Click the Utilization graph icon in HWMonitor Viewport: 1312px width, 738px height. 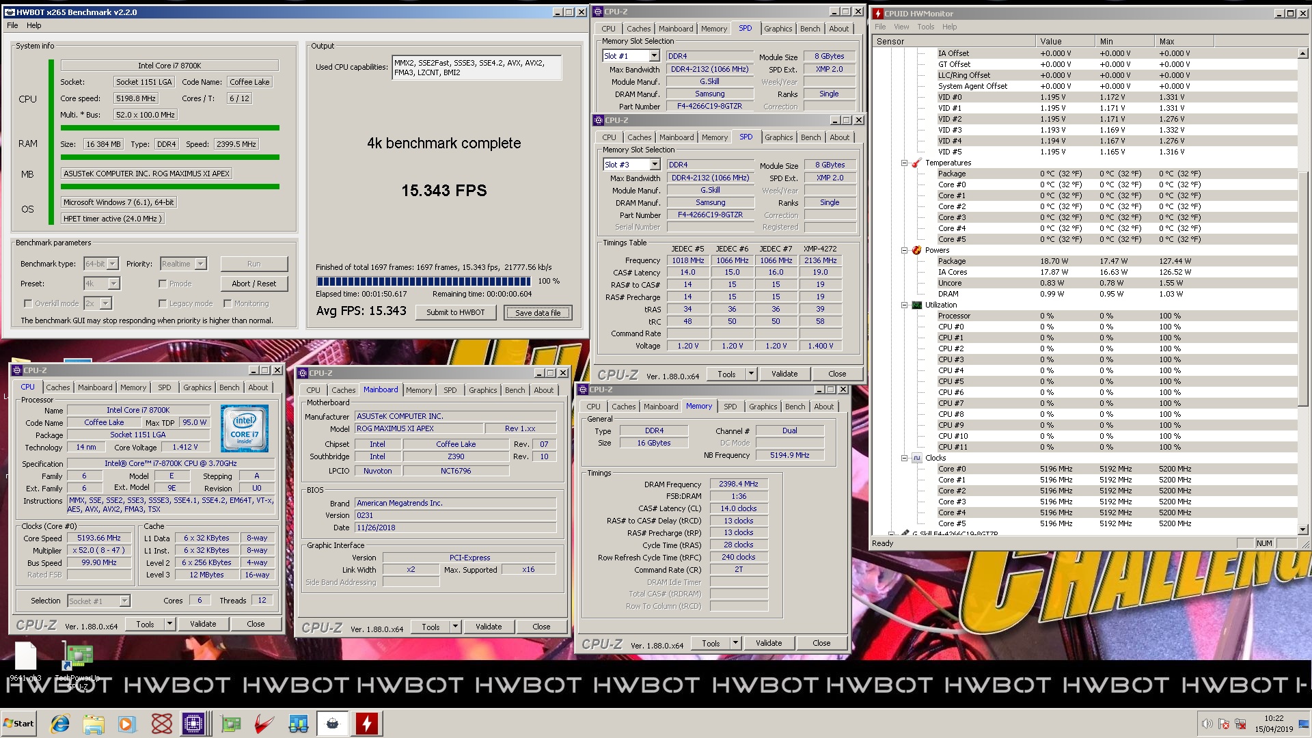[916, 305]
